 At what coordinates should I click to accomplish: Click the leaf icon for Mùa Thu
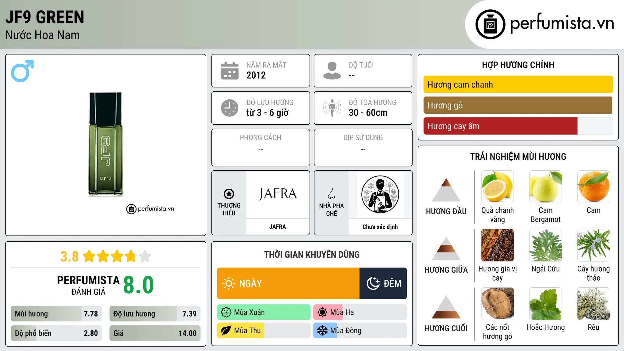[226, 331]
